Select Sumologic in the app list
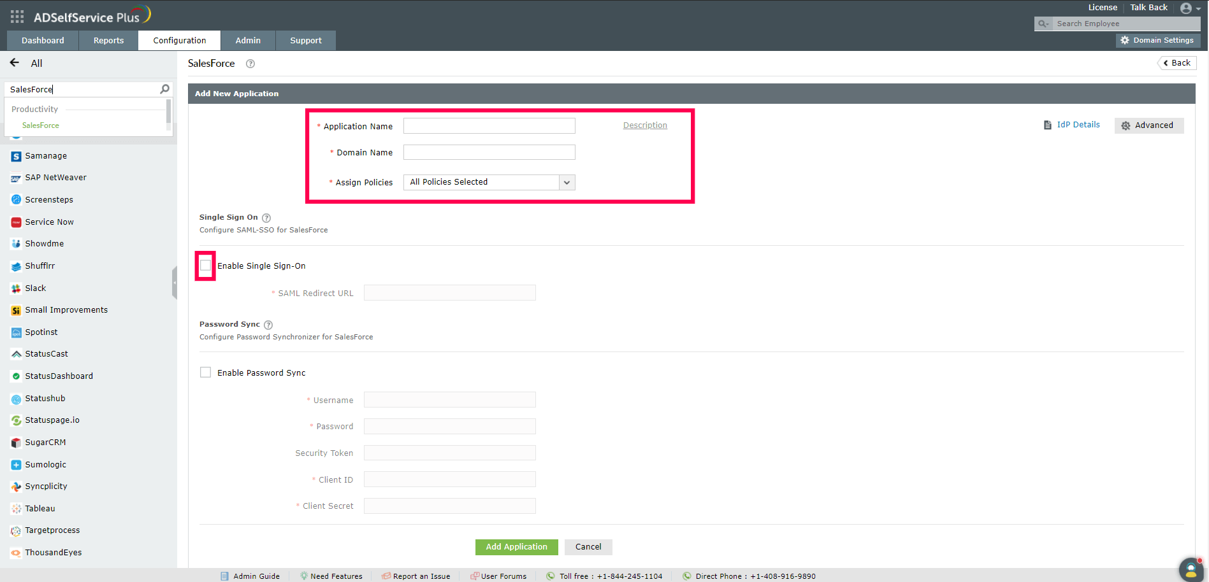 [x=46, y=465]
